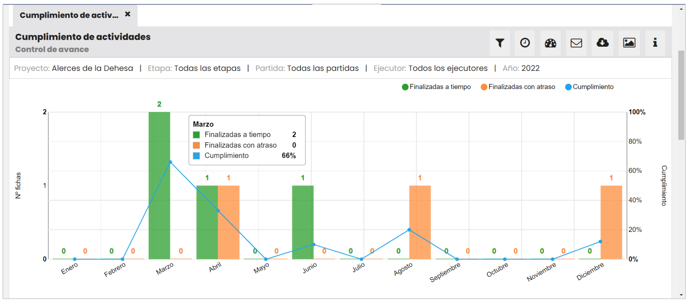The image size is (688, 301).
Task: Export chart as image icon
Action: tap(629, 43)
